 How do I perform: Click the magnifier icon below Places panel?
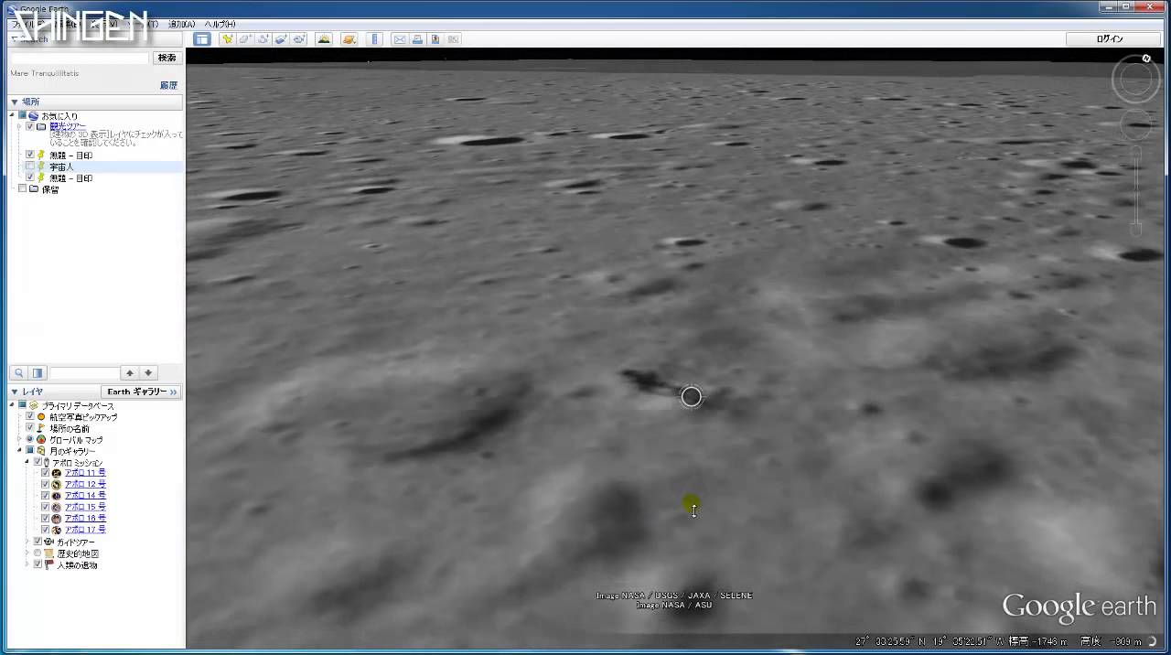point(18,373)
